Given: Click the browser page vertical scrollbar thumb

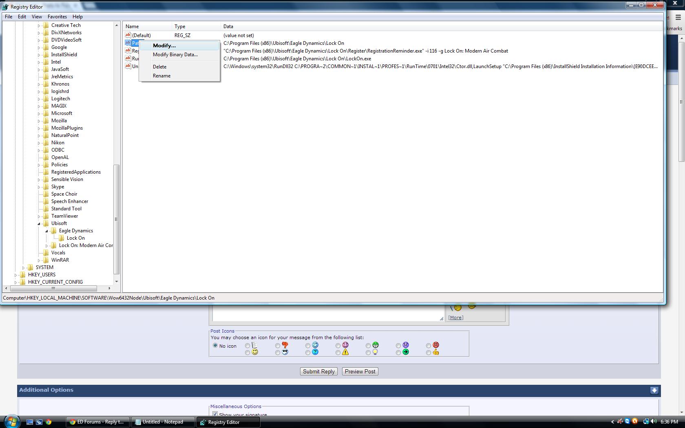Looking at the screenshot, I should pos(681,101).
